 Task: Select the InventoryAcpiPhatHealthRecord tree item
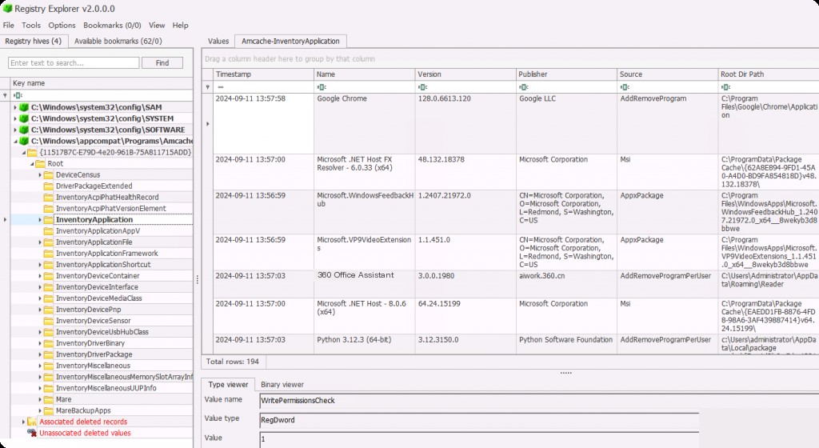coord(107,198)
